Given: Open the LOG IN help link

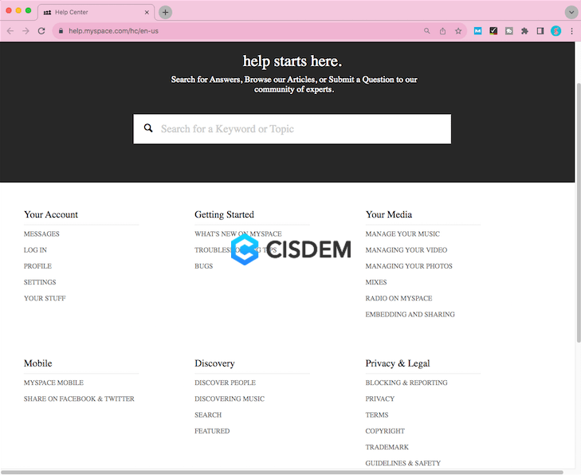Looking at the screenshot, I should [35, 250].
